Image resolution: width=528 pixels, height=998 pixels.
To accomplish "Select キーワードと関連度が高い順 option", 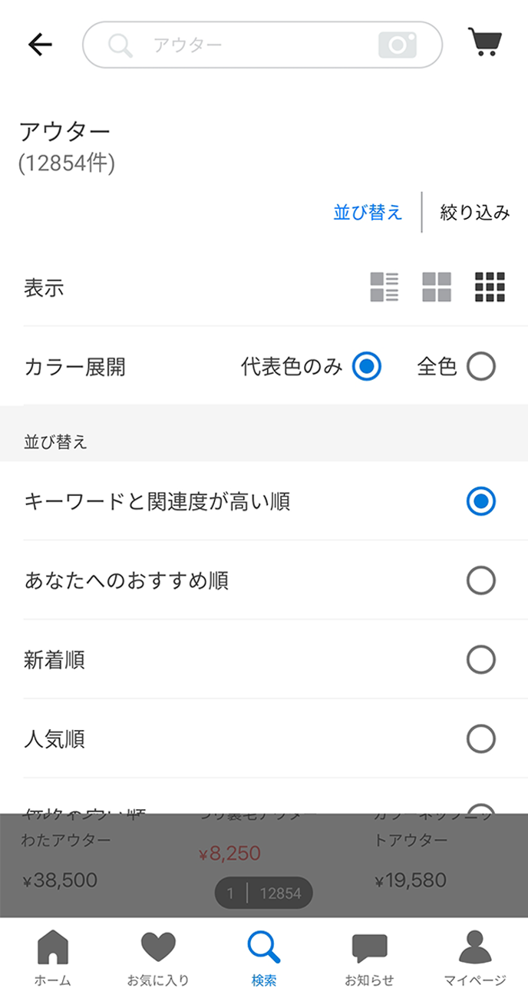I will click(x=481, y=502).
